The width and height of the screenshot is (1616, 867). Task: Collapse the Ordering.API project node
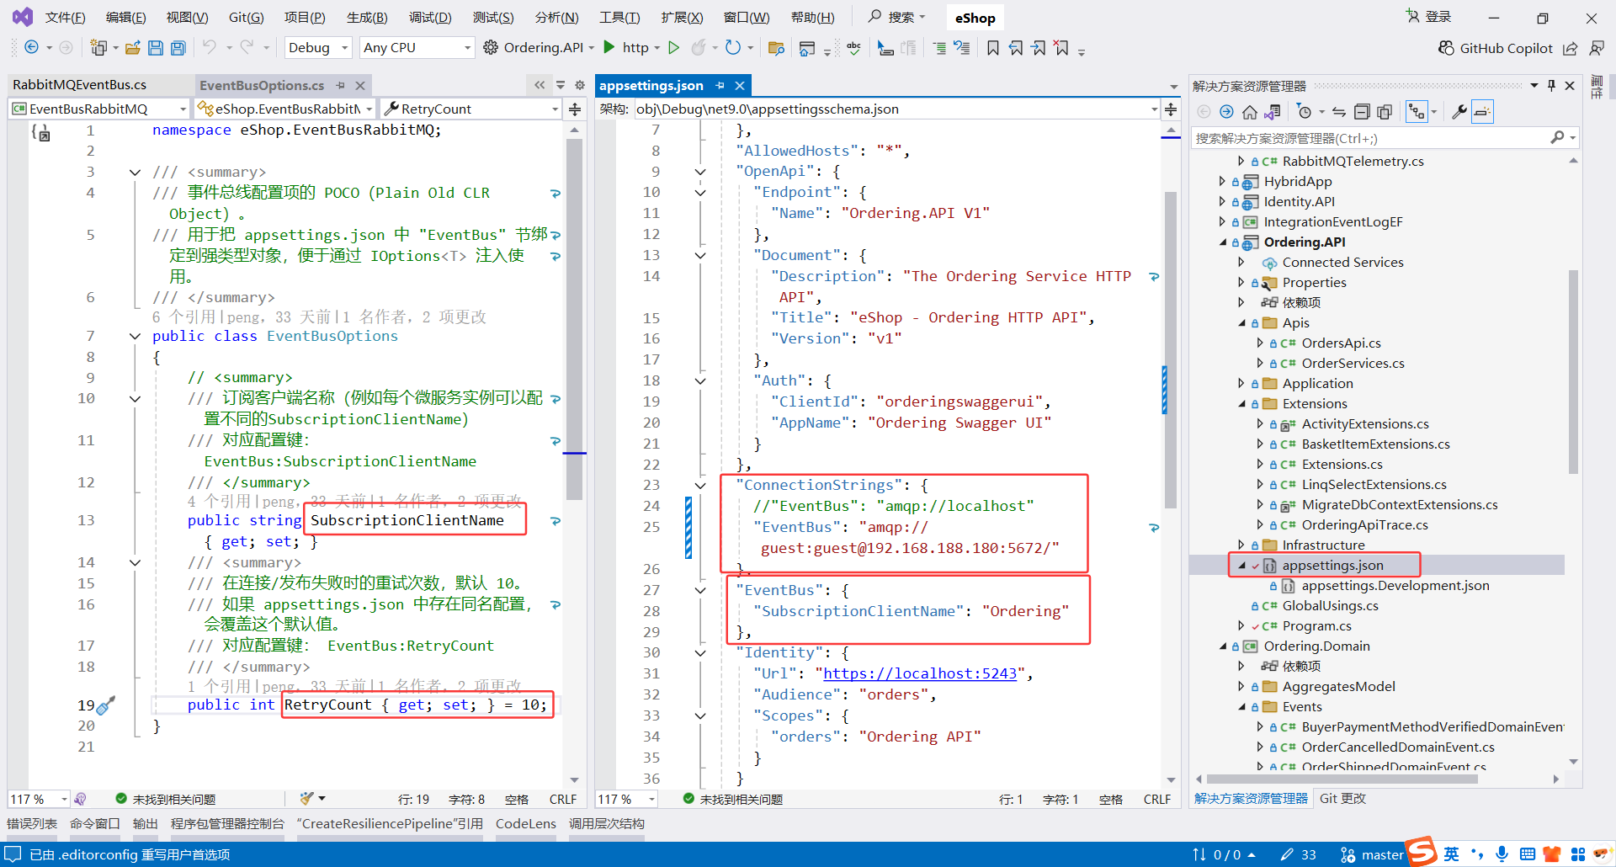click(1223, 242)
